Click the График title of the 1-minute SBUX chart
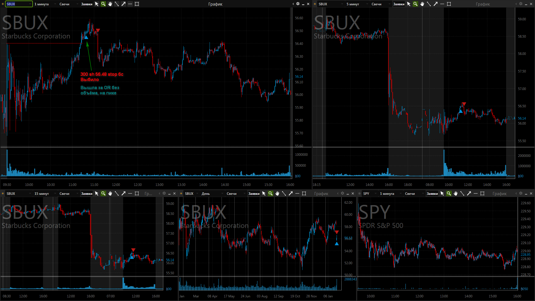This screenshot has width=535, height=301. coord(215,4)
